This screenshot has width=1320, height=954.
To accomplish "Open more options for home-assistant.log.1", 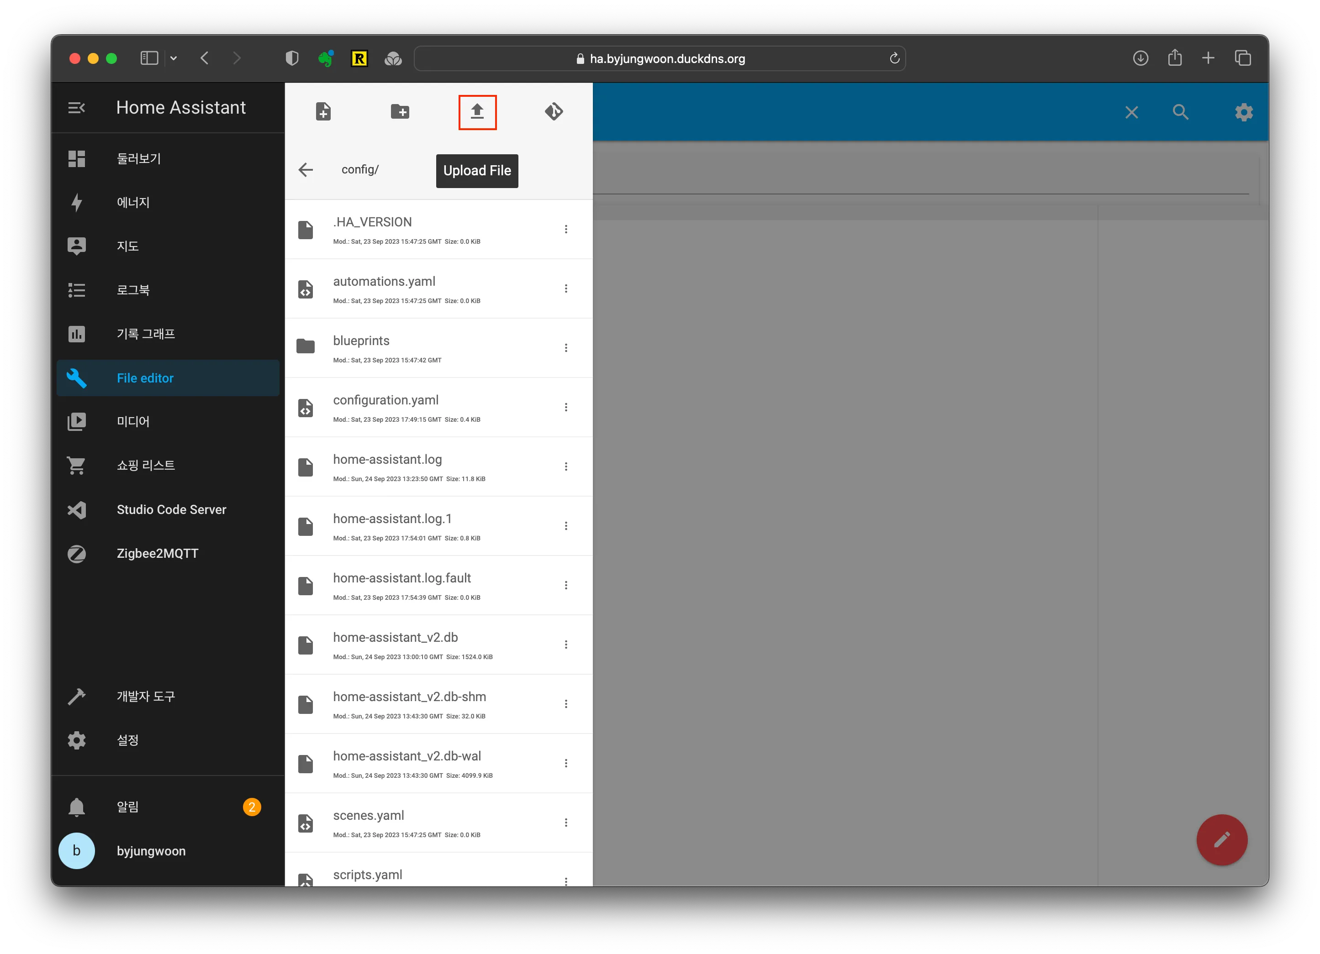I will pos(566,526).
